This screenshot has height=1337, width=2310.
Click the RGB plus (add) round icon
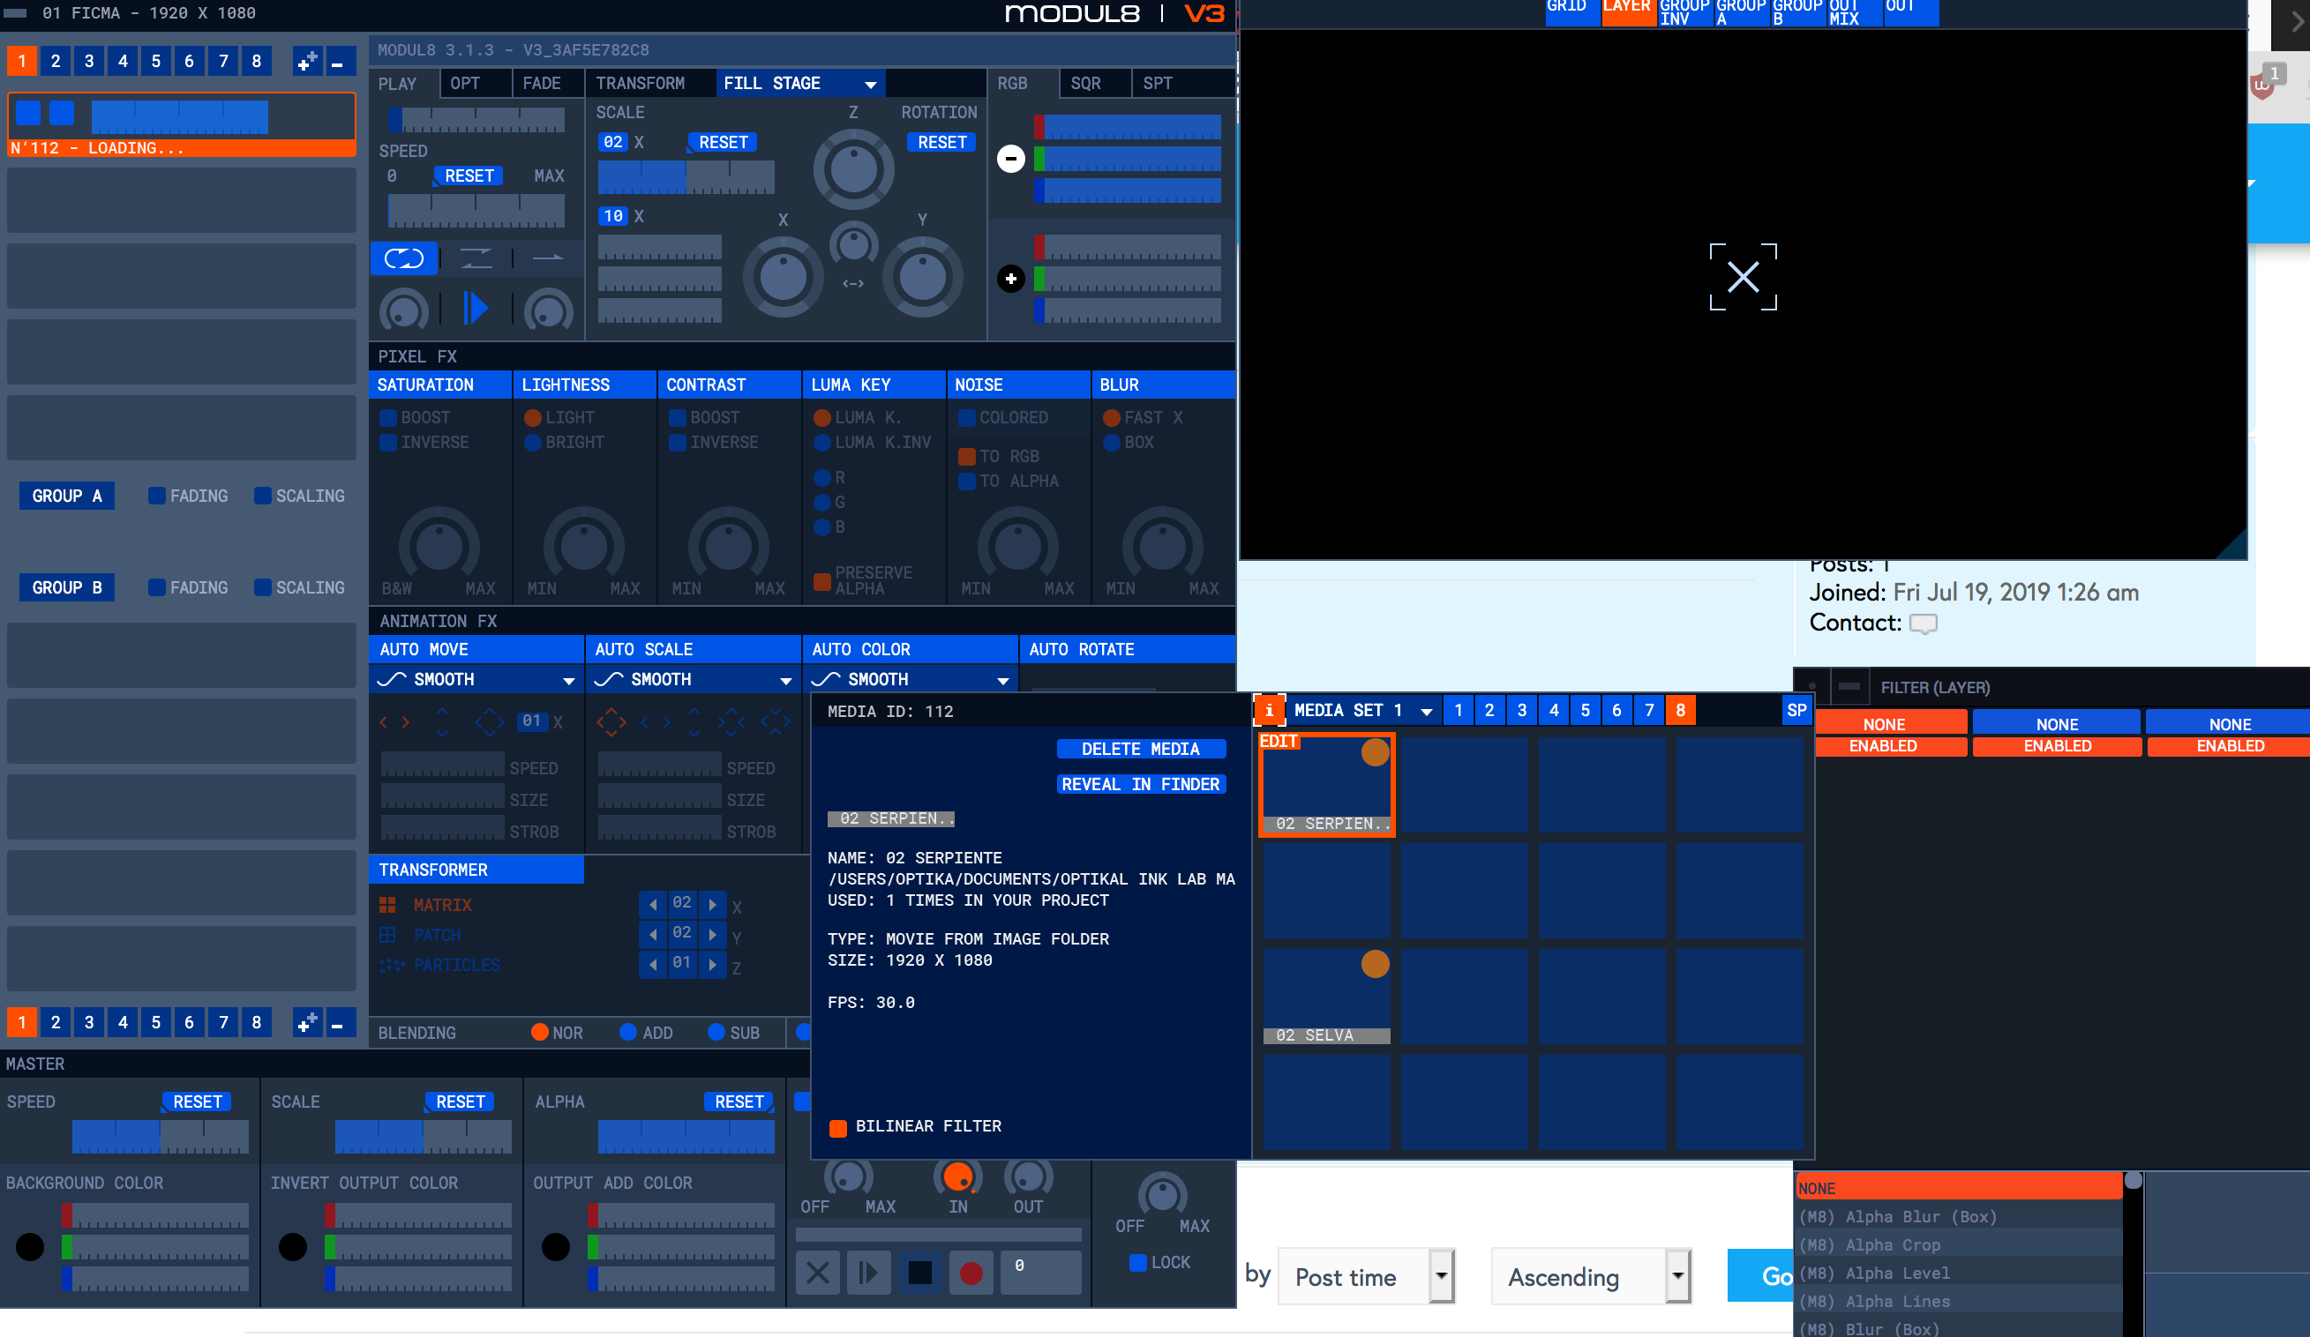point(1010,279)
